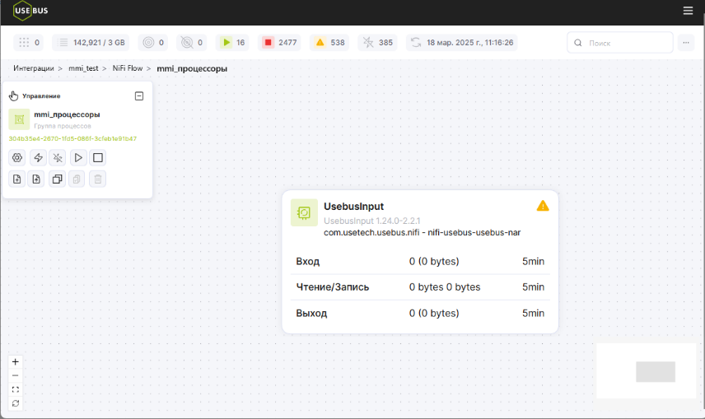705x419 pixels.
Task: Click the greyed paste icon
Action: click(x=77, y=179)
